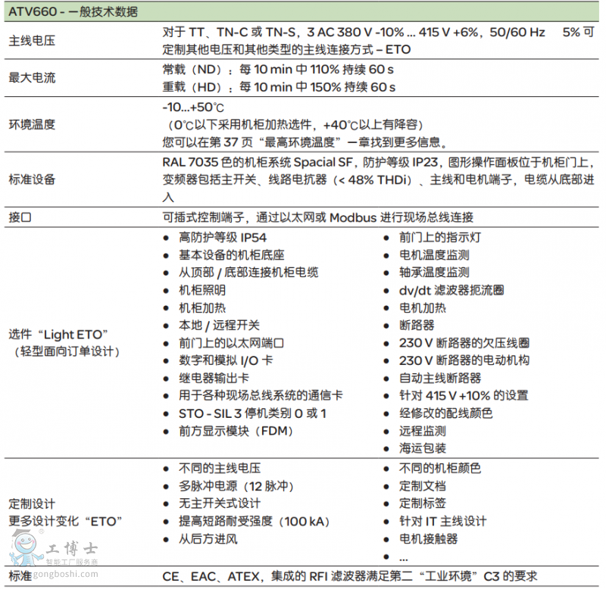Click the dv/dt 滤波器扼流圈 list item
The height and width of the screenshot is (589, 606).
click(x=451, y=290)
